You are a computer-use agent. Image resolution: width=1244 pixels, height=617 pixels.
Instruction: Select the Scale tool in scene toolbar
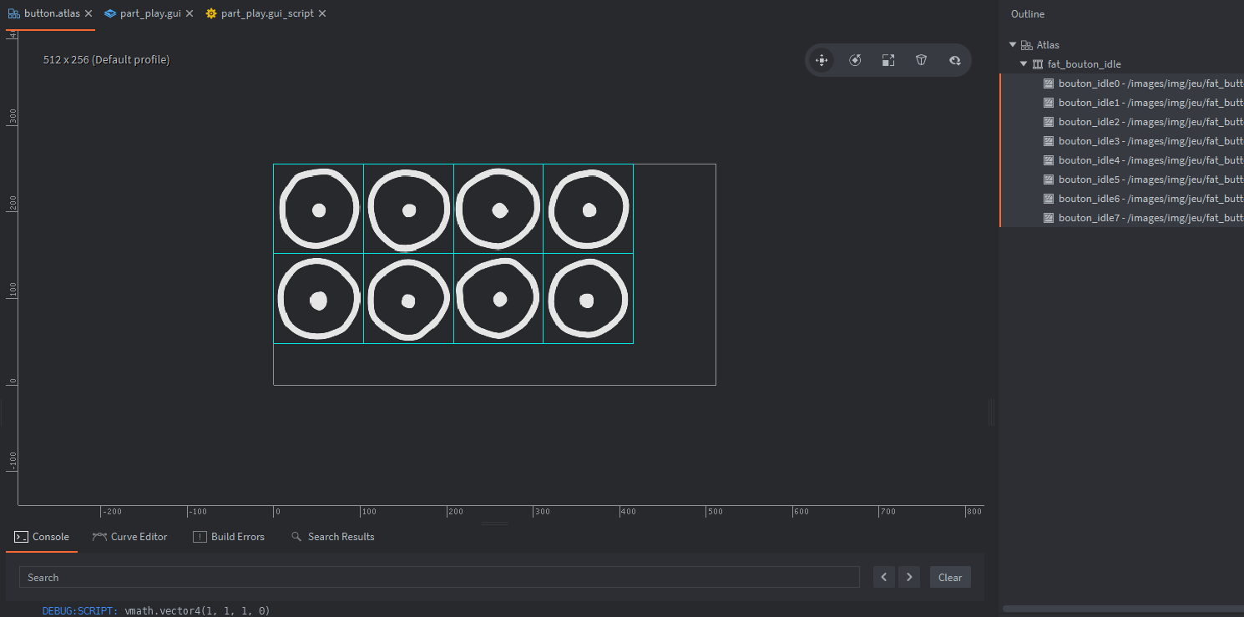coord(888,60)
